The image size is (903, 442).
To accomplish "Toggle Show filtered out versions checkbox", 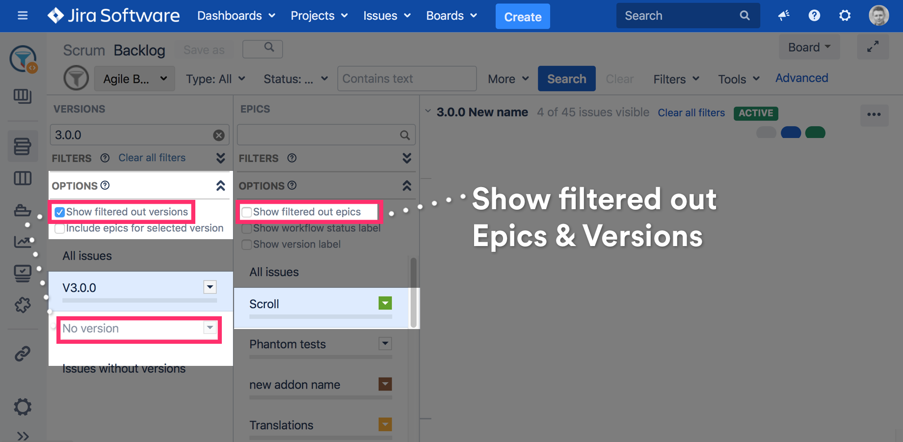I will (60, 212).
